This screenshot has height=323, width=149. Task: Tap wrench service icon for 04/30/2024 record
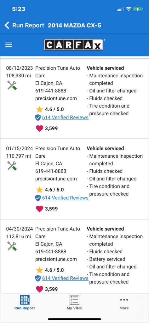(x=12, y=246)
